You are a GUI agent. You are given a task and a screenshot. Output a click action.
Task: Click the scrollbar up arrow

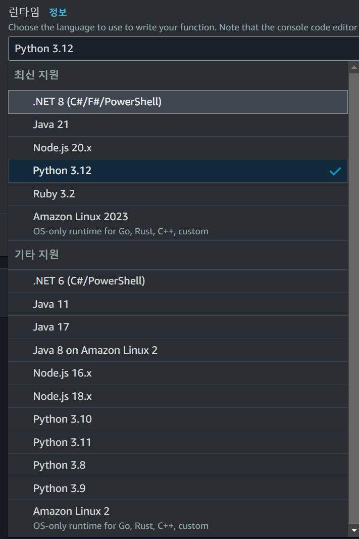click(x=353, y=68)
